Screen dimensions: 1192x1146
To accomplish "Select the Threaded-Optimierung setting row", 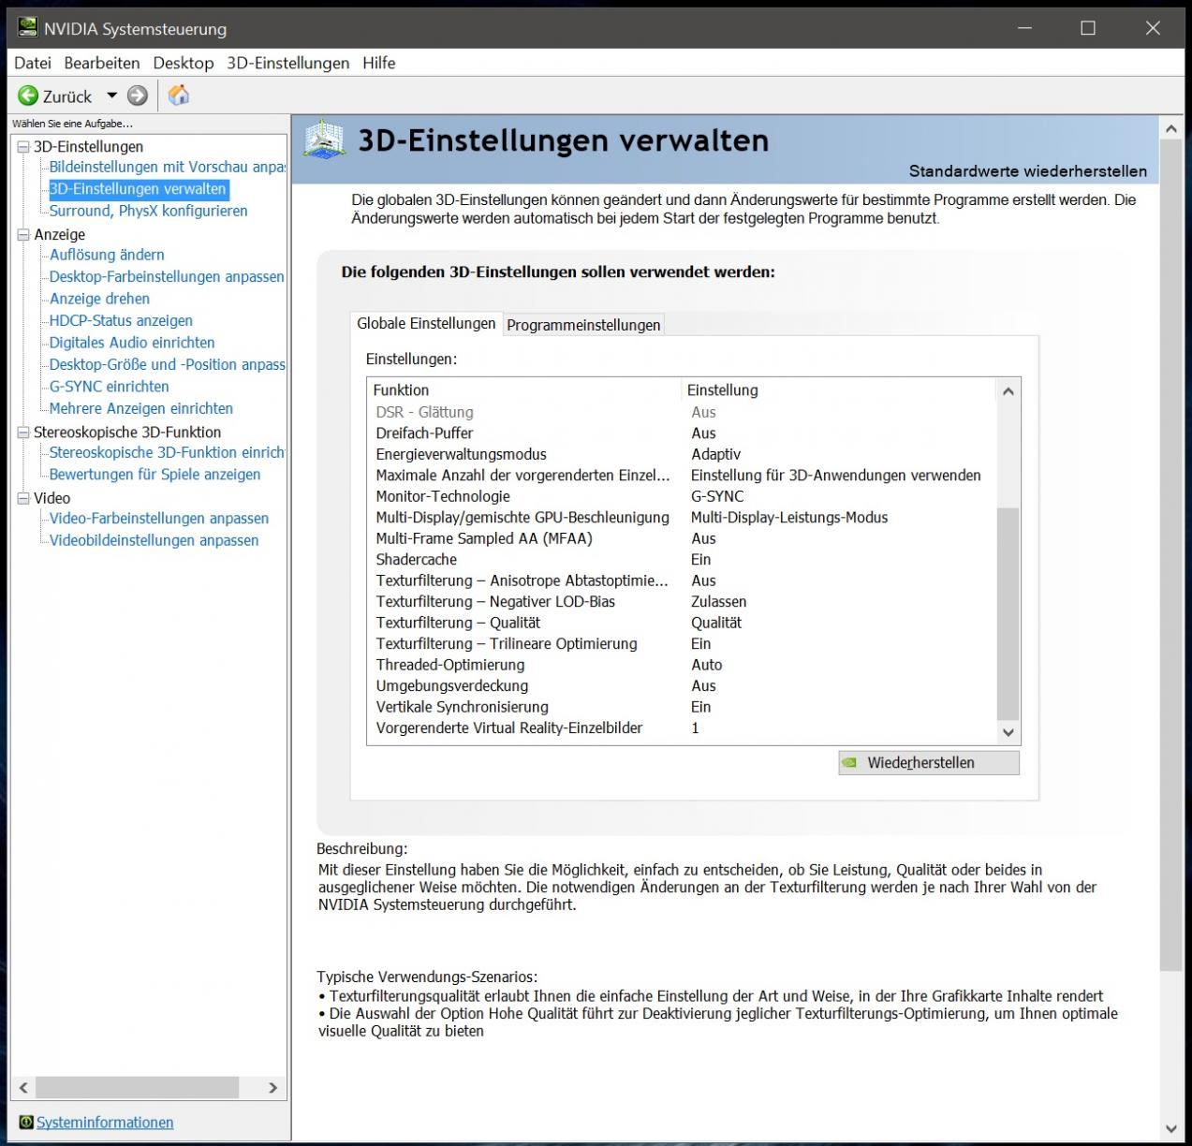I will (x=682, y=665).
